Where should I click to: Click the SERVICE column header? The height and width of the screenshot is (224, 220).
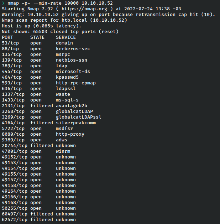click(x=66, y=37)
